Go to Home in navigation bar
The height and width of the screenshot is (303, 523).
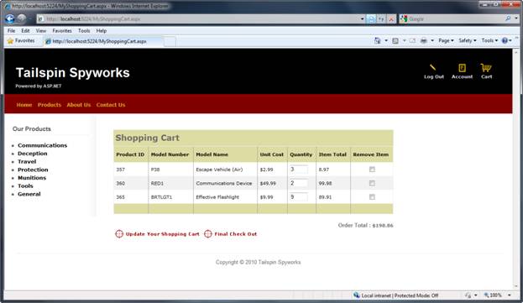coord(24,105)
